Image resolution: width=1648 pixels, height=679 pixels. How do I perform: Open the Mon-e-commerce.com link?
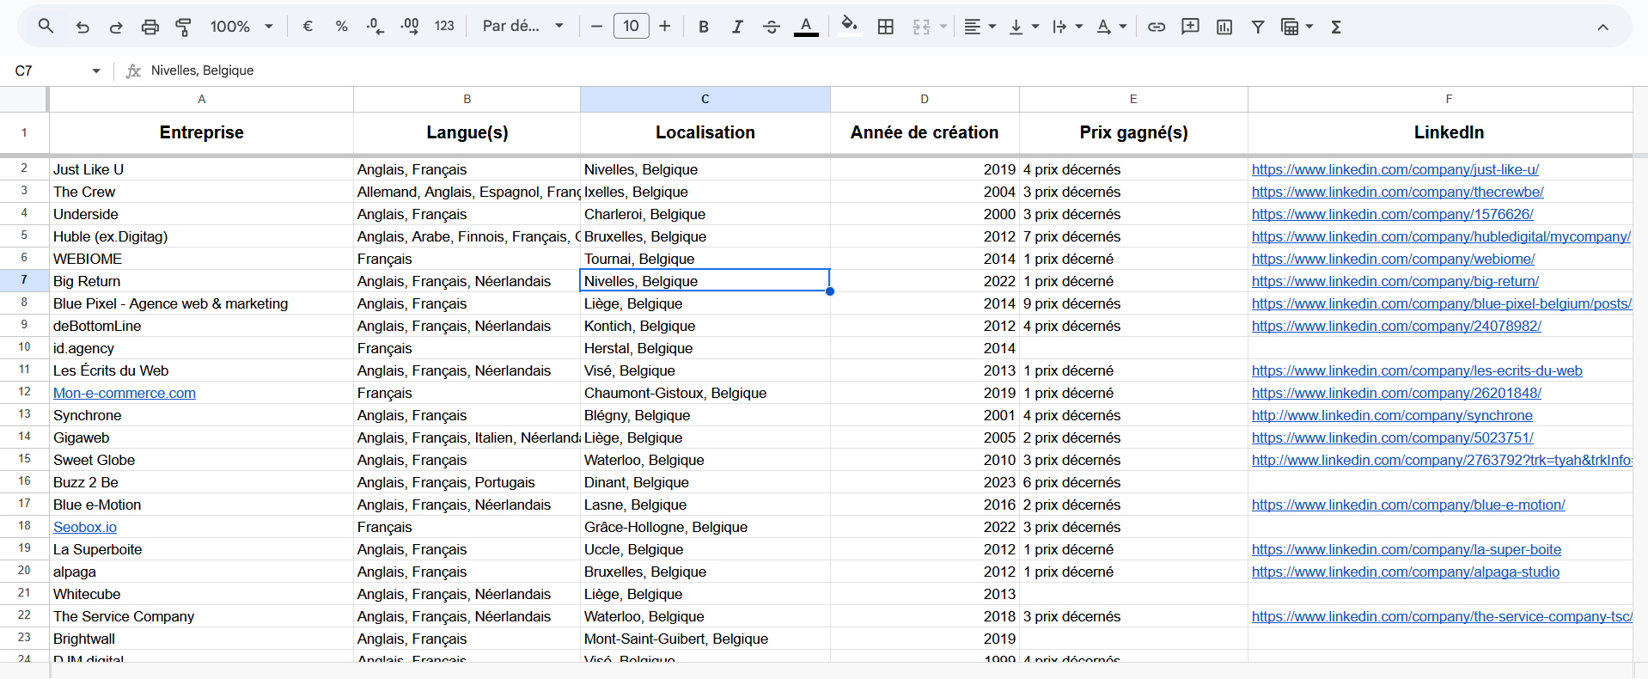pyautogui.click(x=125, y=393)
